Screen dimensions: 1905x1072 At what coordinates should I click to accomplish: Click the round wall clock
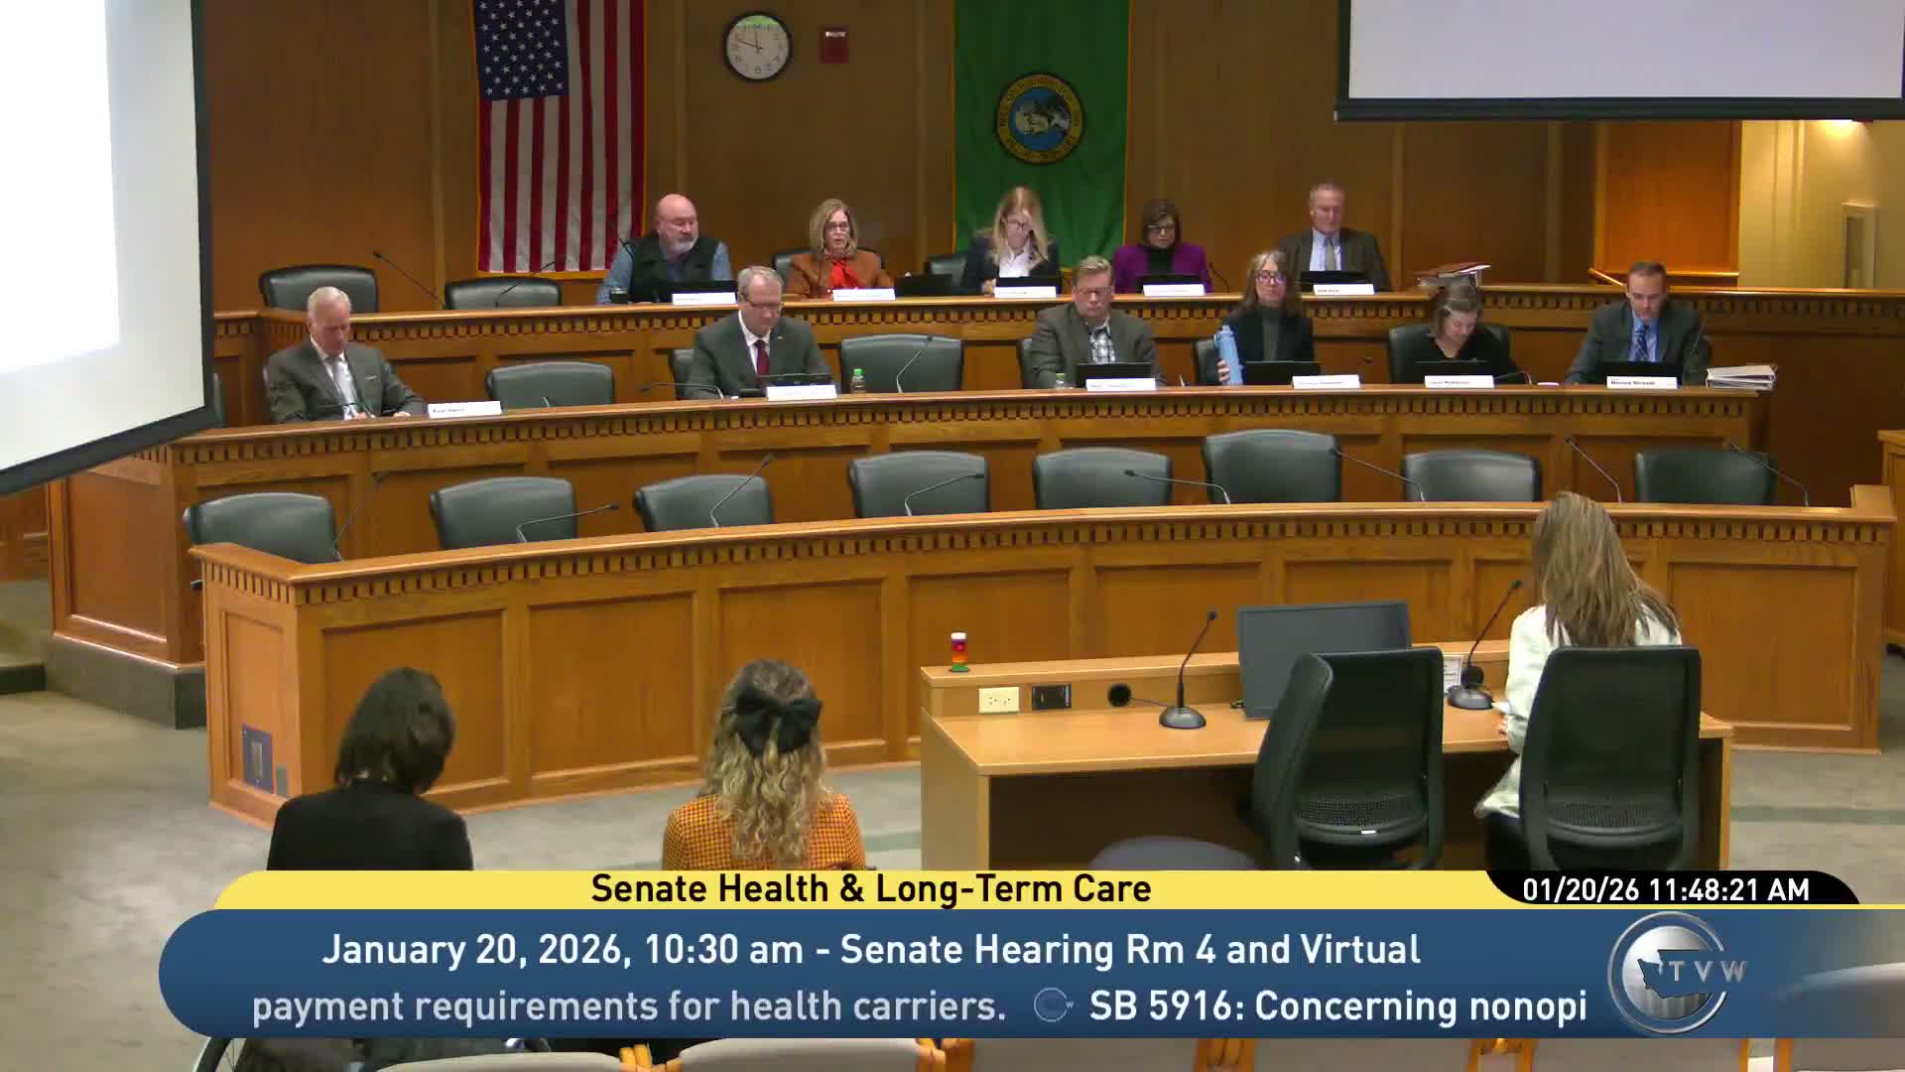(757, 47)
